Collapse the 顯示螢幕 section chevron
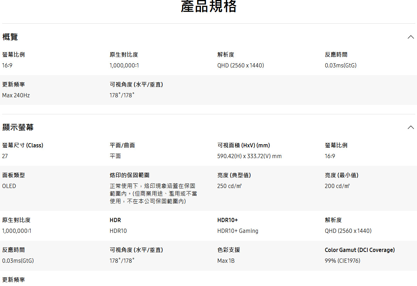The image size is (417, 286). (x=411, y=127)
